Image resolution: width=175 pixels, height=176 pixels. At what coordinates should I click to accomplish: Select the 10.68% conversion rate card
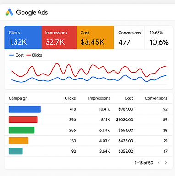[159, 37]
